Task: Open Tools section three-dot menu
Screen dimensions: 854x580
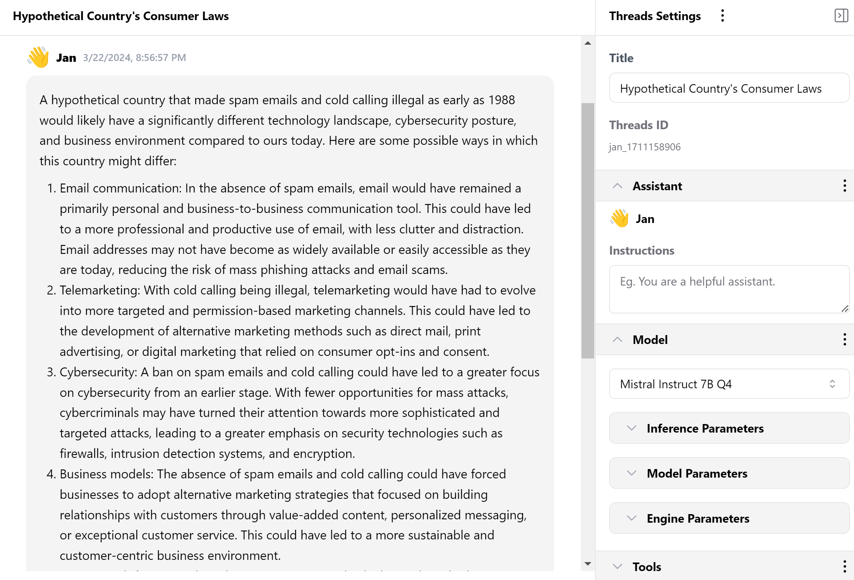Action: 844,567
